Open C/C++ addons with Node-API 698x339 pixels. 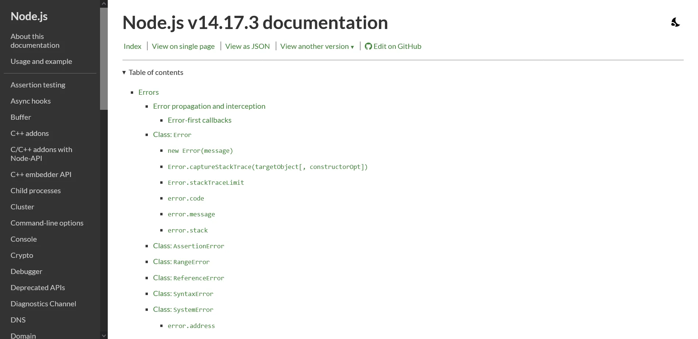pyautogui.click(x=41, y=154)
